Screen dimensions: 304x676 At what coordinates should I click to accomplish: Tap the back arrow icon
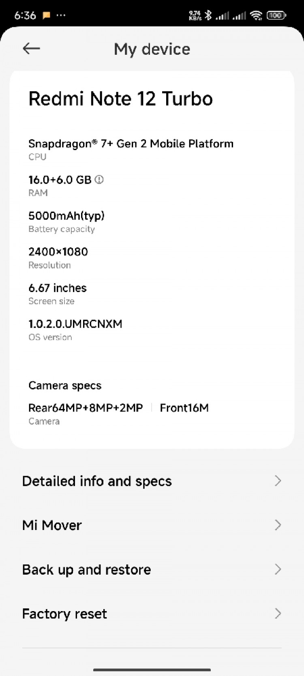point(31,49)
